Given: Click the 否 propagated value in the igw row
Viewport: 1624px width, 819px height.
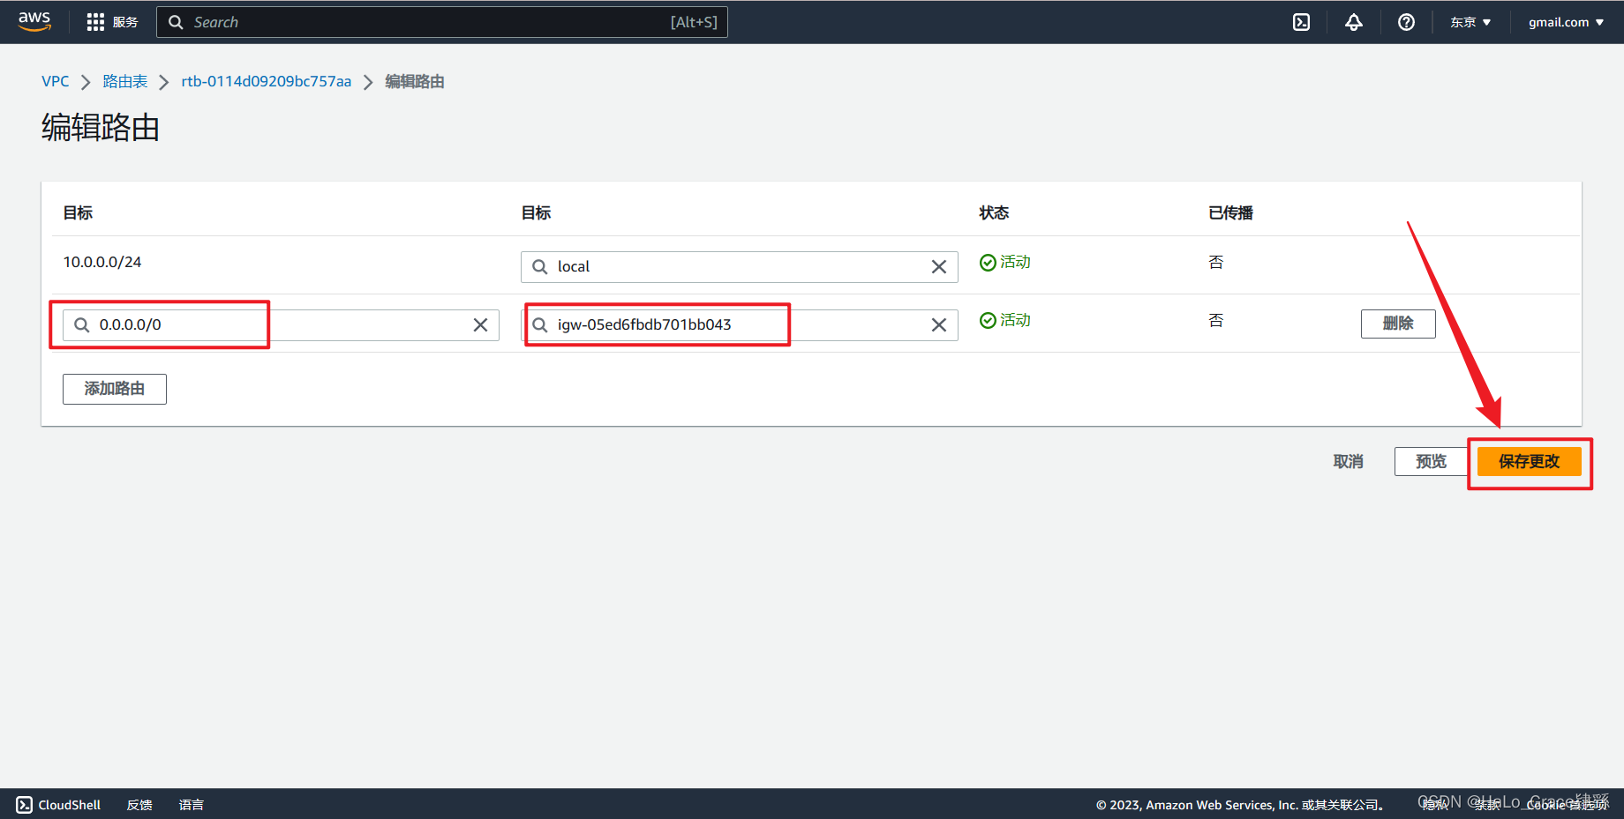Looking at the screenshot, I should point(1216,320).
